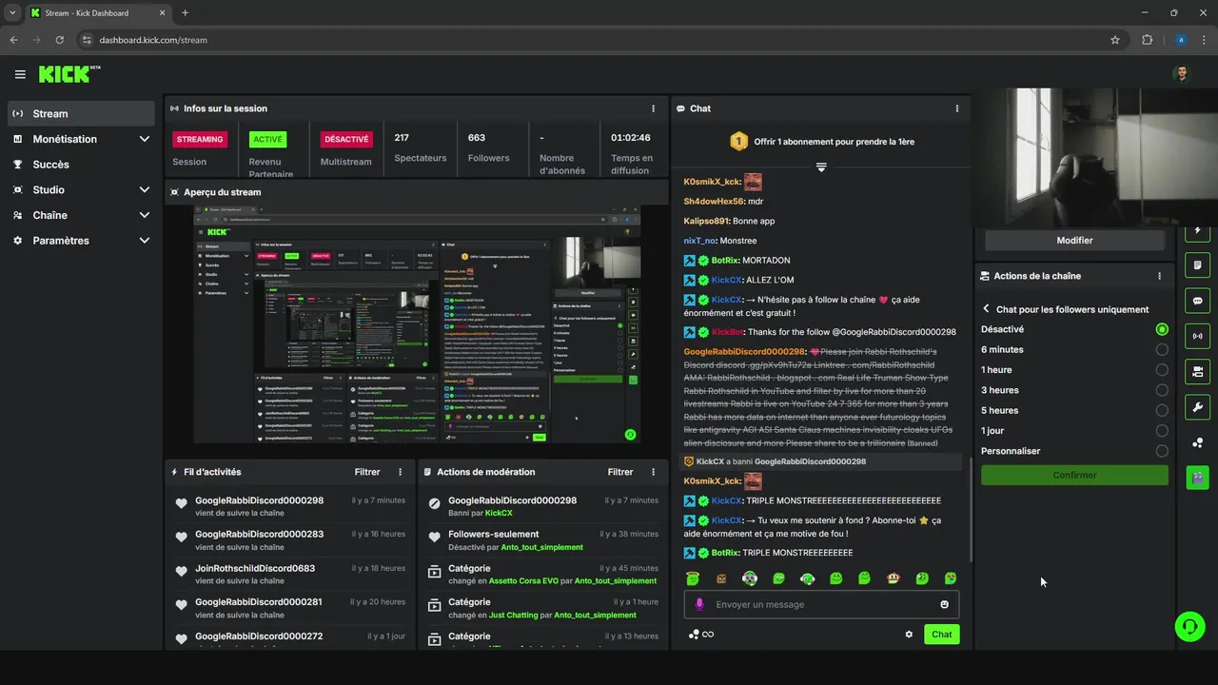Click the Just Chatting category link
The width and height of the screenshot is (1218, 685).
[x=514, y=615]
